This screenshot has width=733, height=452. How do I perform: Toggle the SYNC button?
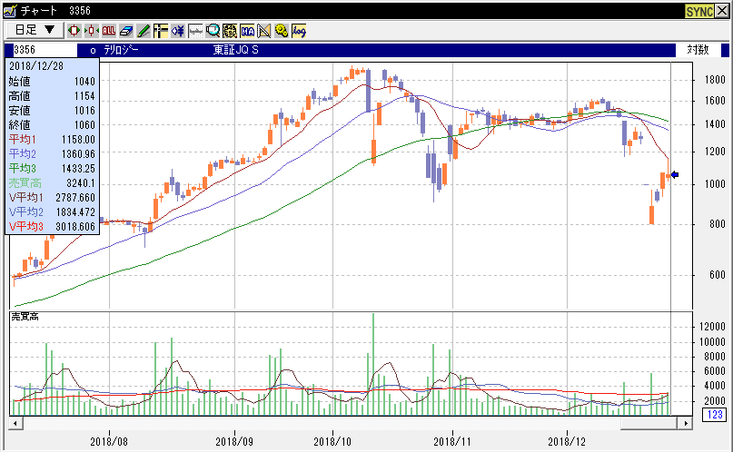(x=698, y=10)
